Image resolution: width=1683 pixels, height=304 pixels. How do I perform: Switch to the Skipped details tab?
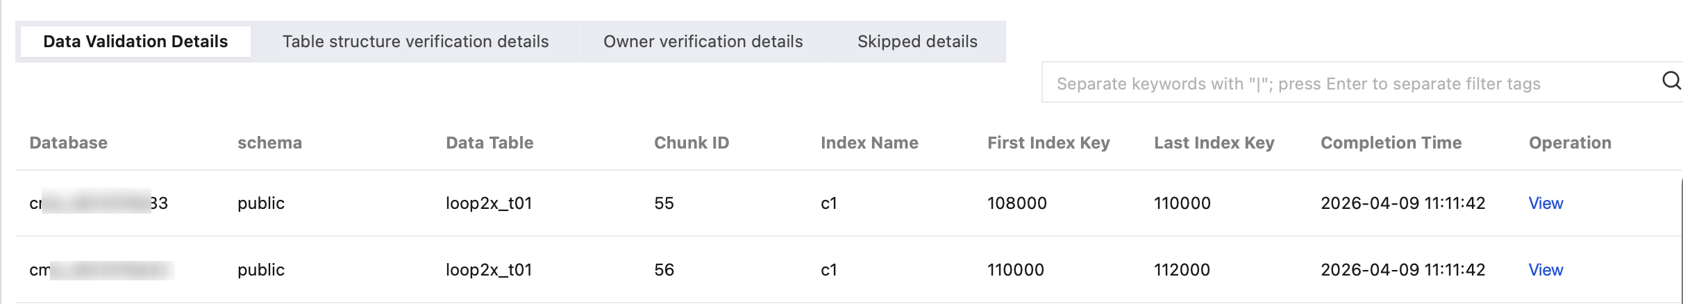917,42
